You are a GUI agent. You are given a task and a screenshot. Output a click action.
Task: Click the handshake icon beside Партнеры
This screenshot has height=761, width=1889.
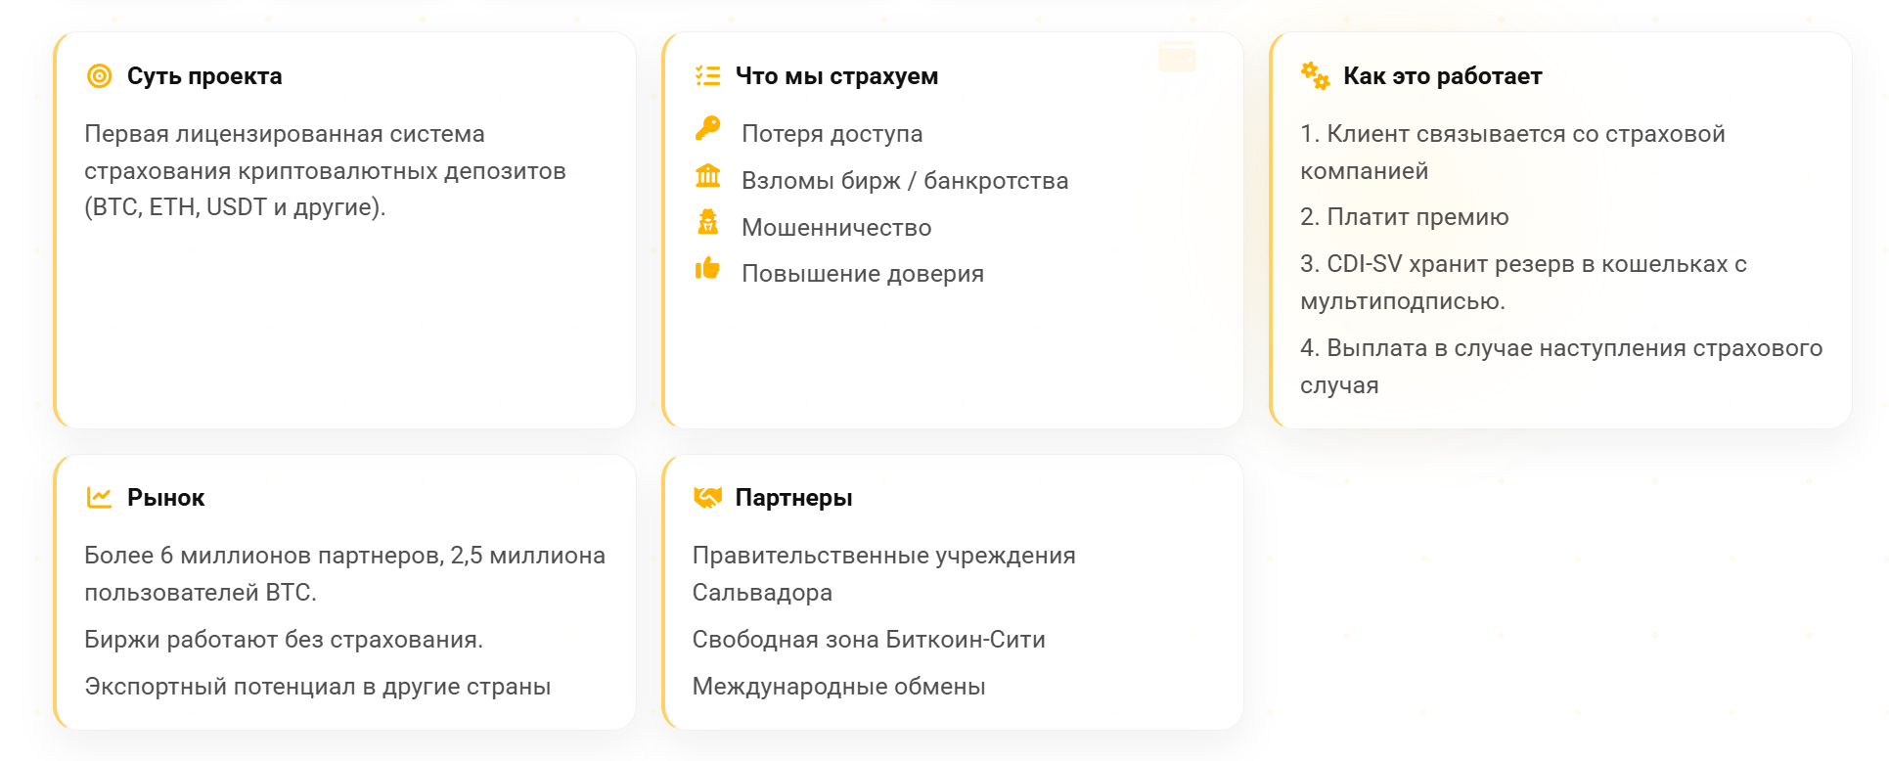pyautogui.click(x=707, y=498)
